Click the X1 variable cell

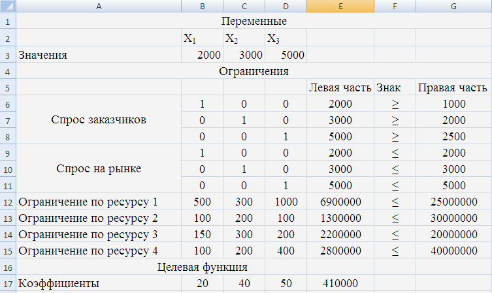pyautogui.click(x=202, y=39)
